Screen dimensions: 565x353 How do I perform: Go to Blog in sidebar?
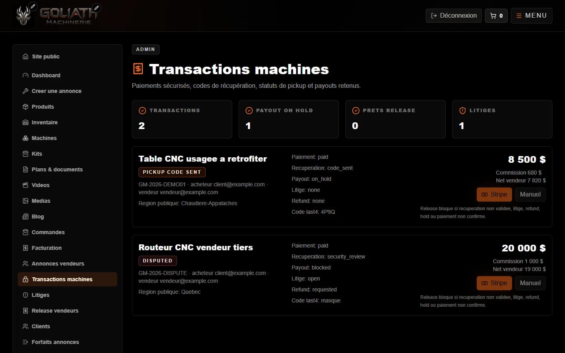(x=67, y=217)
